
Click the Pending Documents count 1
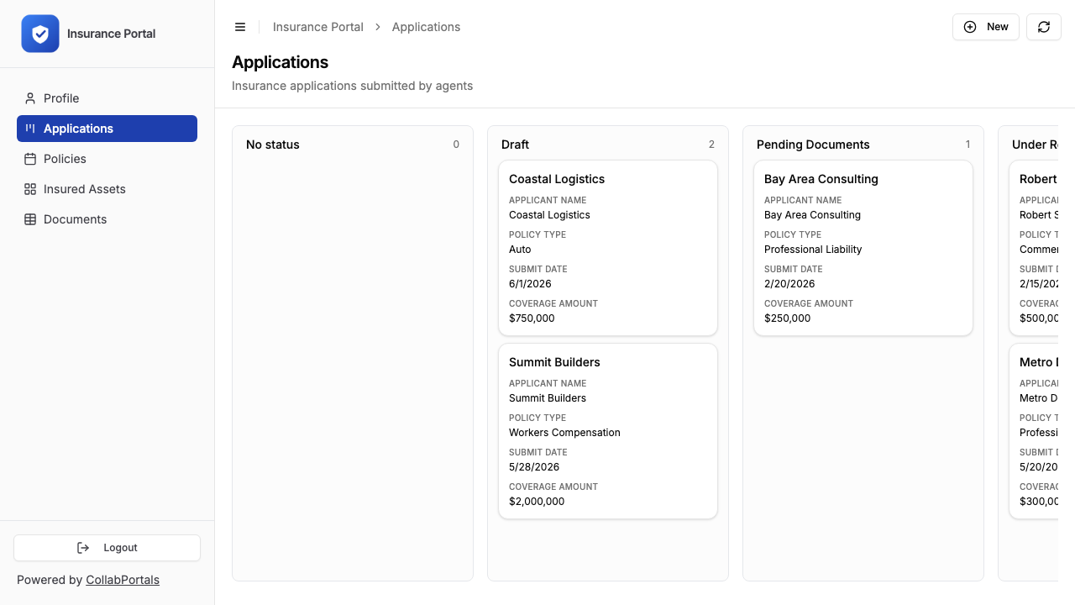coord(967,145)
